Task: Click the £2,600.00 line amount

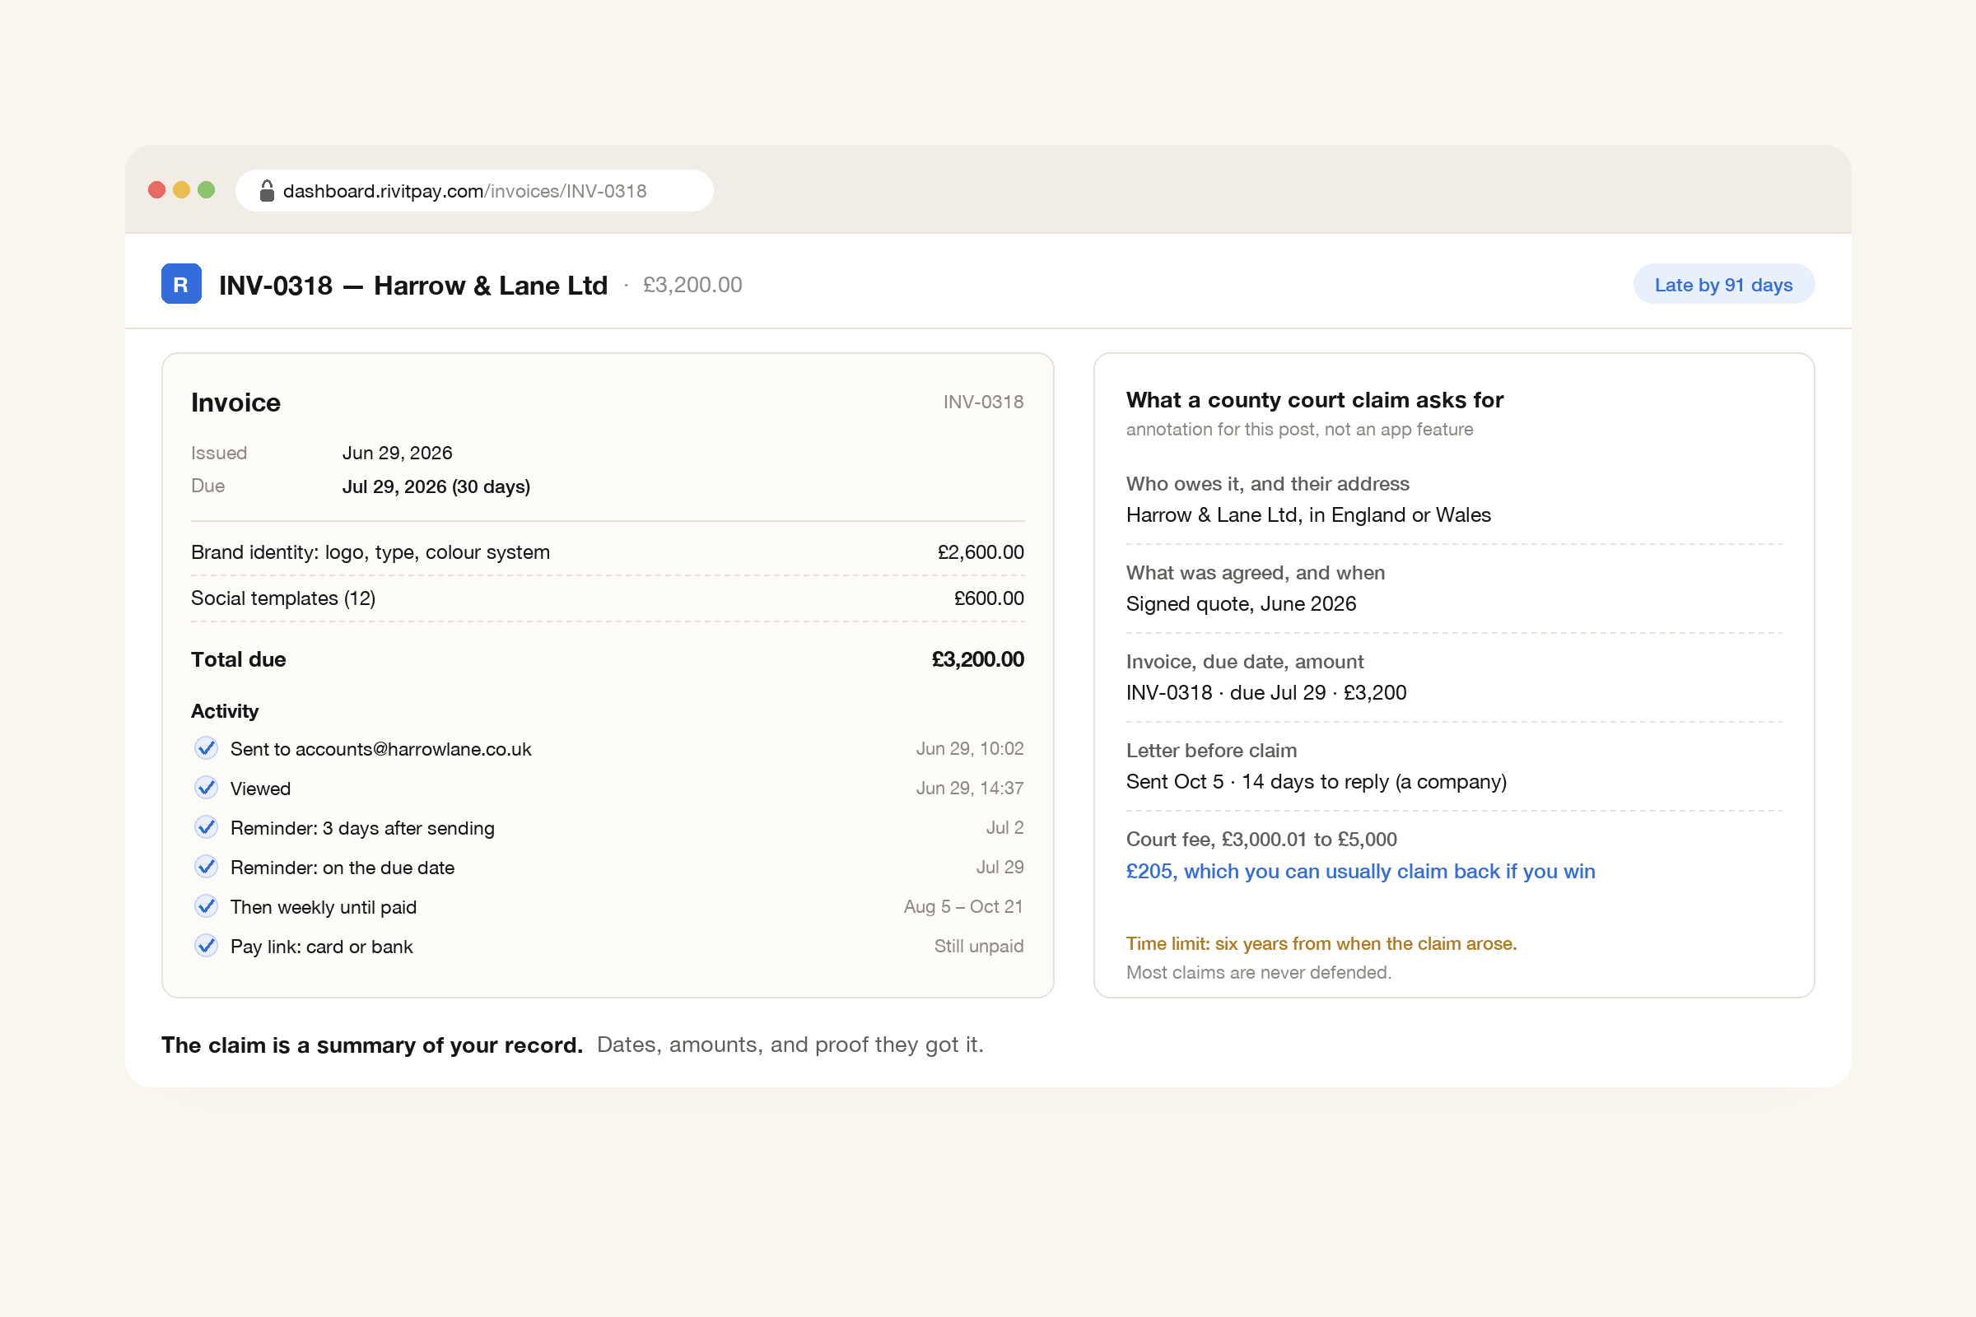Action: [981, 551]
